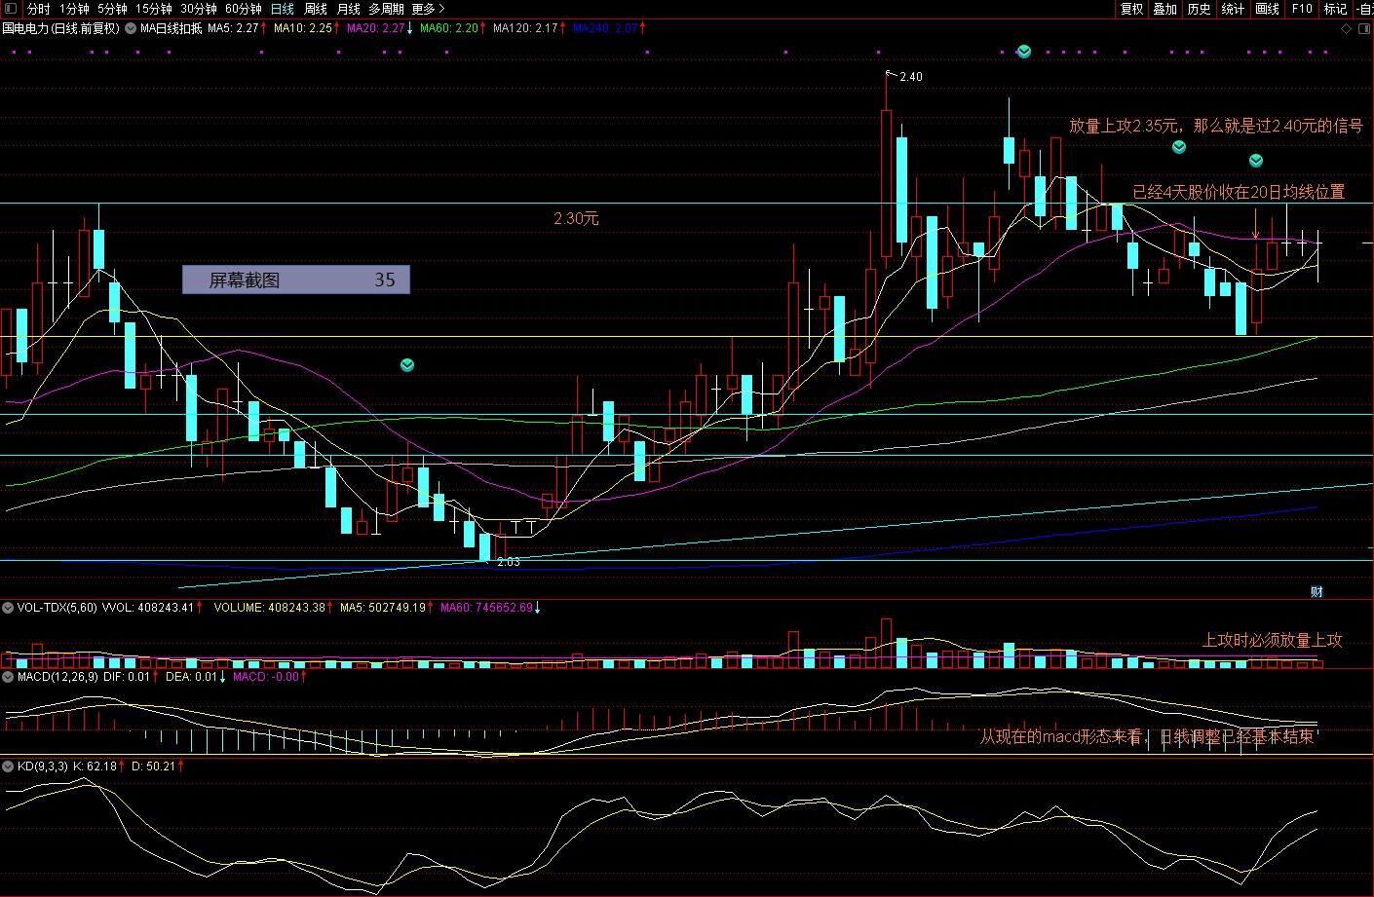Expand the MACD indicator dropdown arrow

click(x=8, y=676)
